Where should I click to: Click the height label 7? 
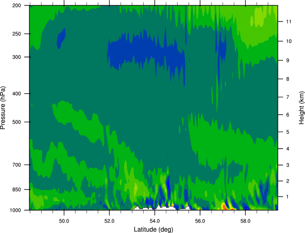click(288, 97)
